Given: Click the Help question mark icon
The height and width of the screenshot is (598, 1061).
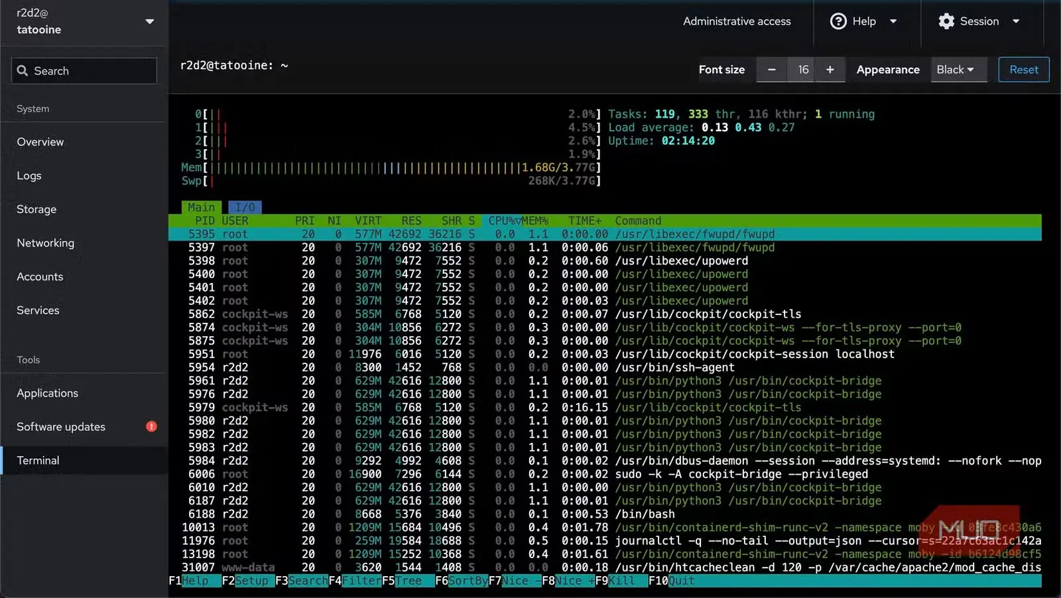Looking at the screenshot, I should (838, 21).
